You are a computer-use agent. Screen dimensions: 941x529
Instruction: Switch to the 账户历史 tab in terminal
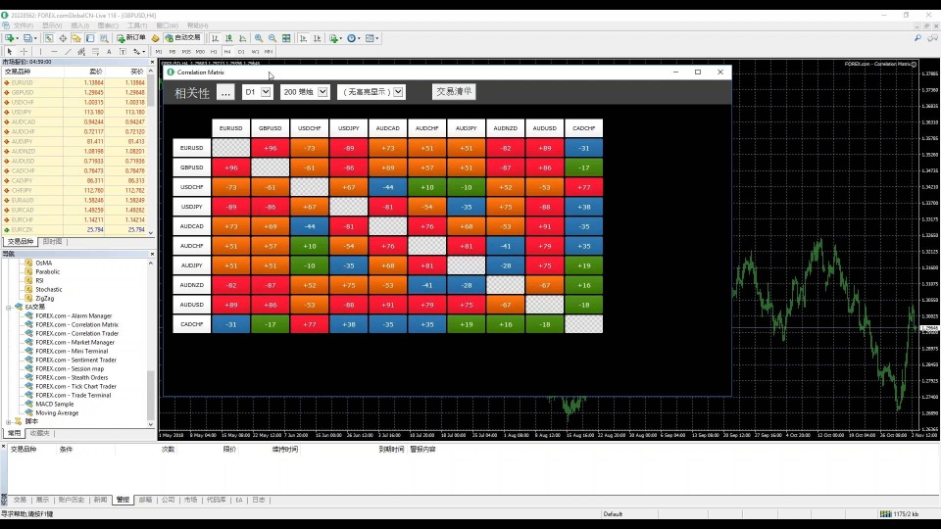pos(72,500)
